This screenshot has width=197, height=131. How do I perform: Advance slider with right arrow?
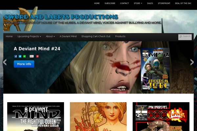192,62
